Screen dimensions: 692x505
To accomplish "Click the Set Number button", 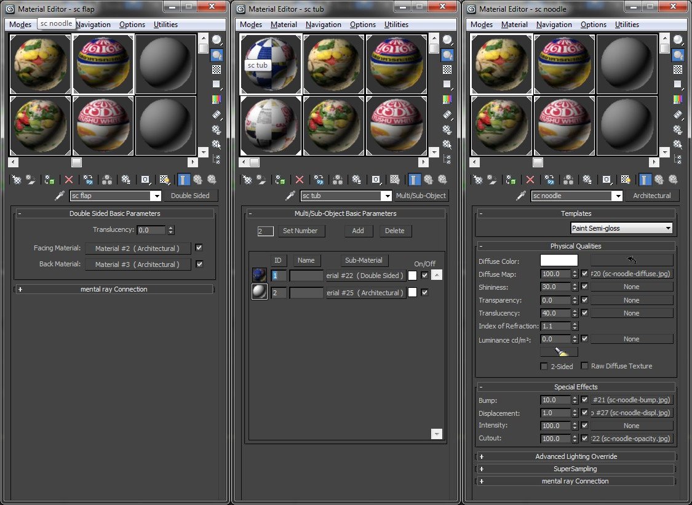I will pos(300,231).
